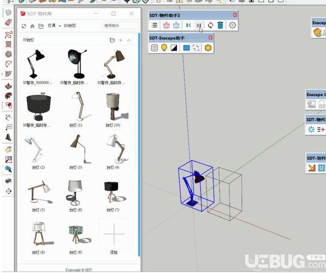The width and height of the screenshot is (326, 273).
Task: Select the black round-shade lamp thumbnail
Action: coord(77,64)
